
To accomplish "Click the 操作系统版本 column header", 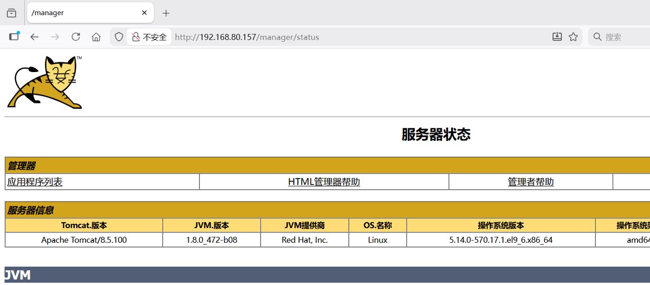I will [x=501, y=225].
